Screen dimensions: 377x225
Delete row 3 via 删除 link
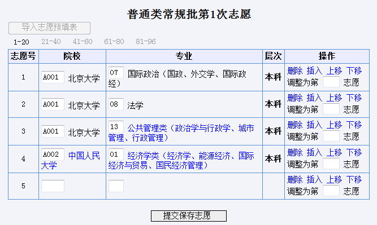295,125
